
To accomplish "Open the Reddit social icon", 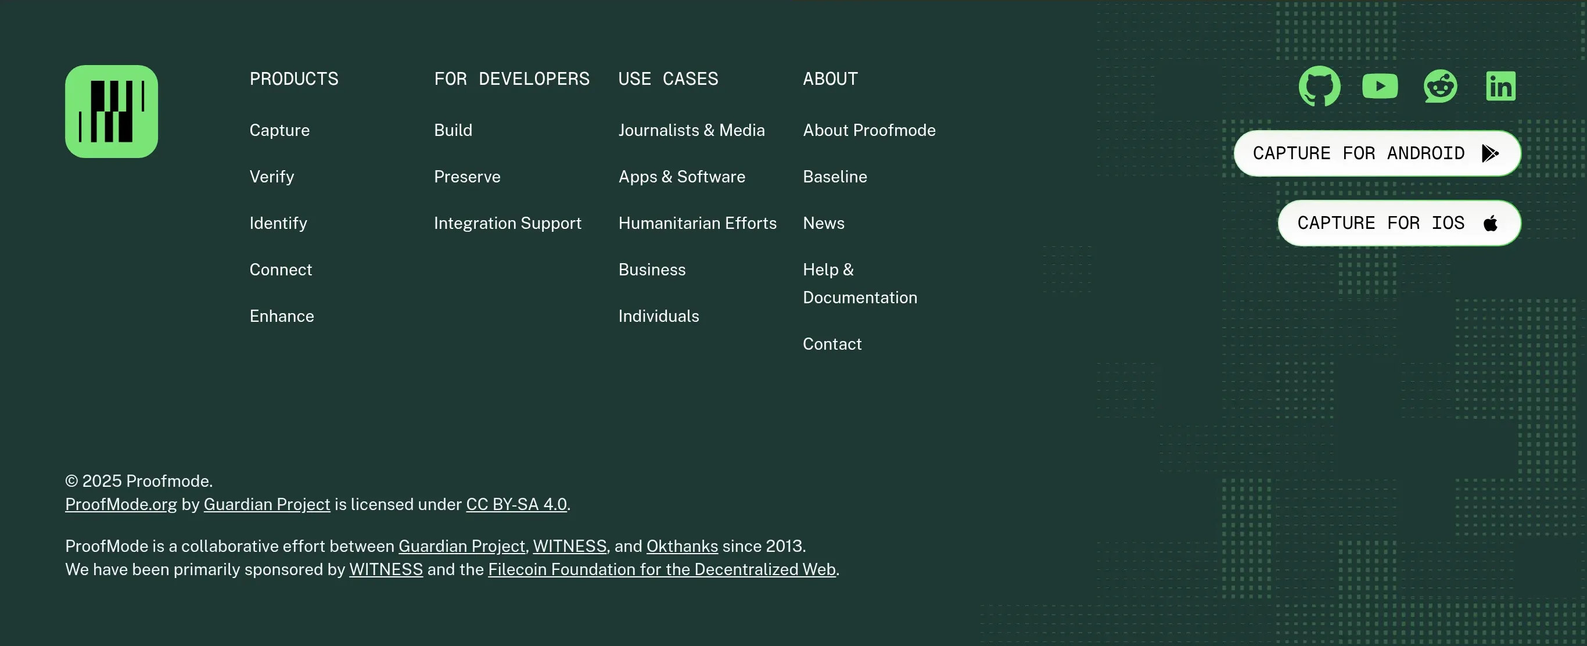I will pyautogui.click(x=1440, y=86).
